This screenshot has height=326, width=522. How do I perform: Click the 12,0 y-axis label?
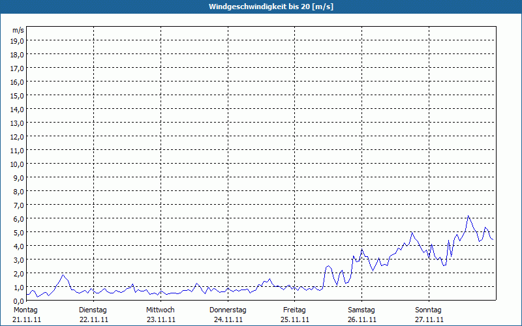click(x=18, y=137)
